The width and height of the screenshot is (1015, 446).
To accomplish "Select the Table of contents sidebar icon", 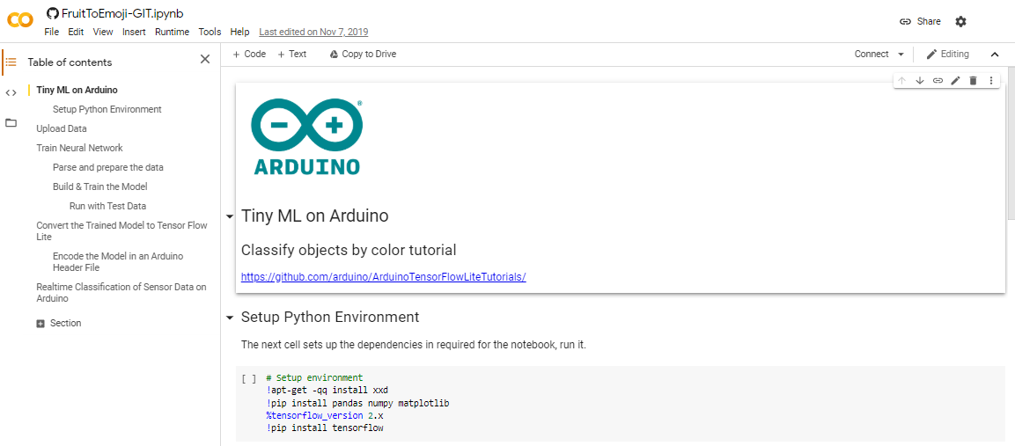I will 11,62.
